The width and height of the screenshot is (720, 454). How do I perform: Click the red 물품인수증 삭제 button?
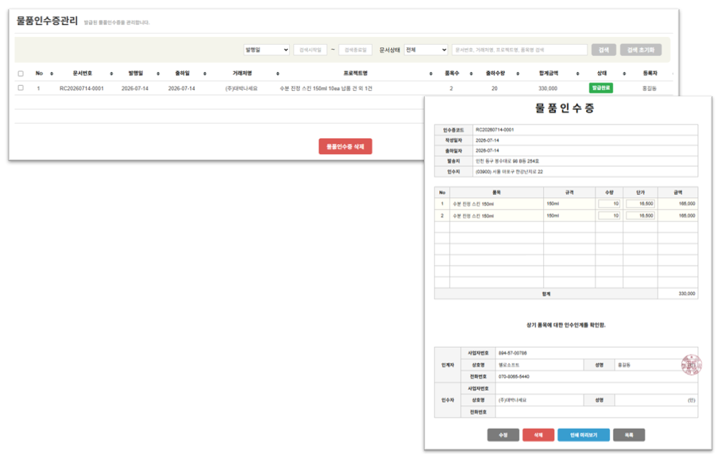(345, 146)
